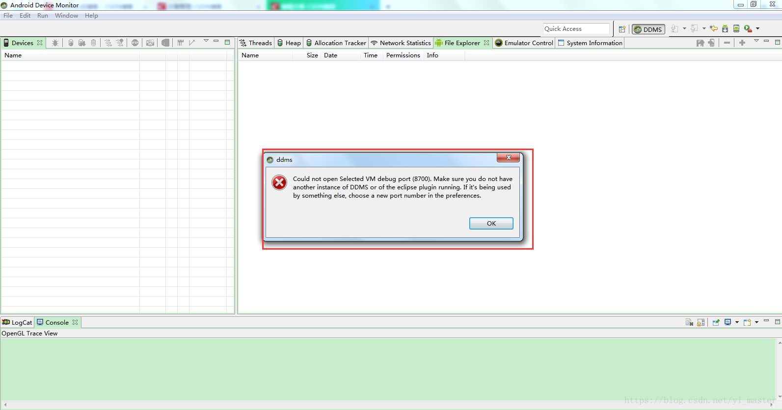Open the Window menu
The height and width of the screenshot is (410, 782).
pyautogui.click(x=66, y=15)
